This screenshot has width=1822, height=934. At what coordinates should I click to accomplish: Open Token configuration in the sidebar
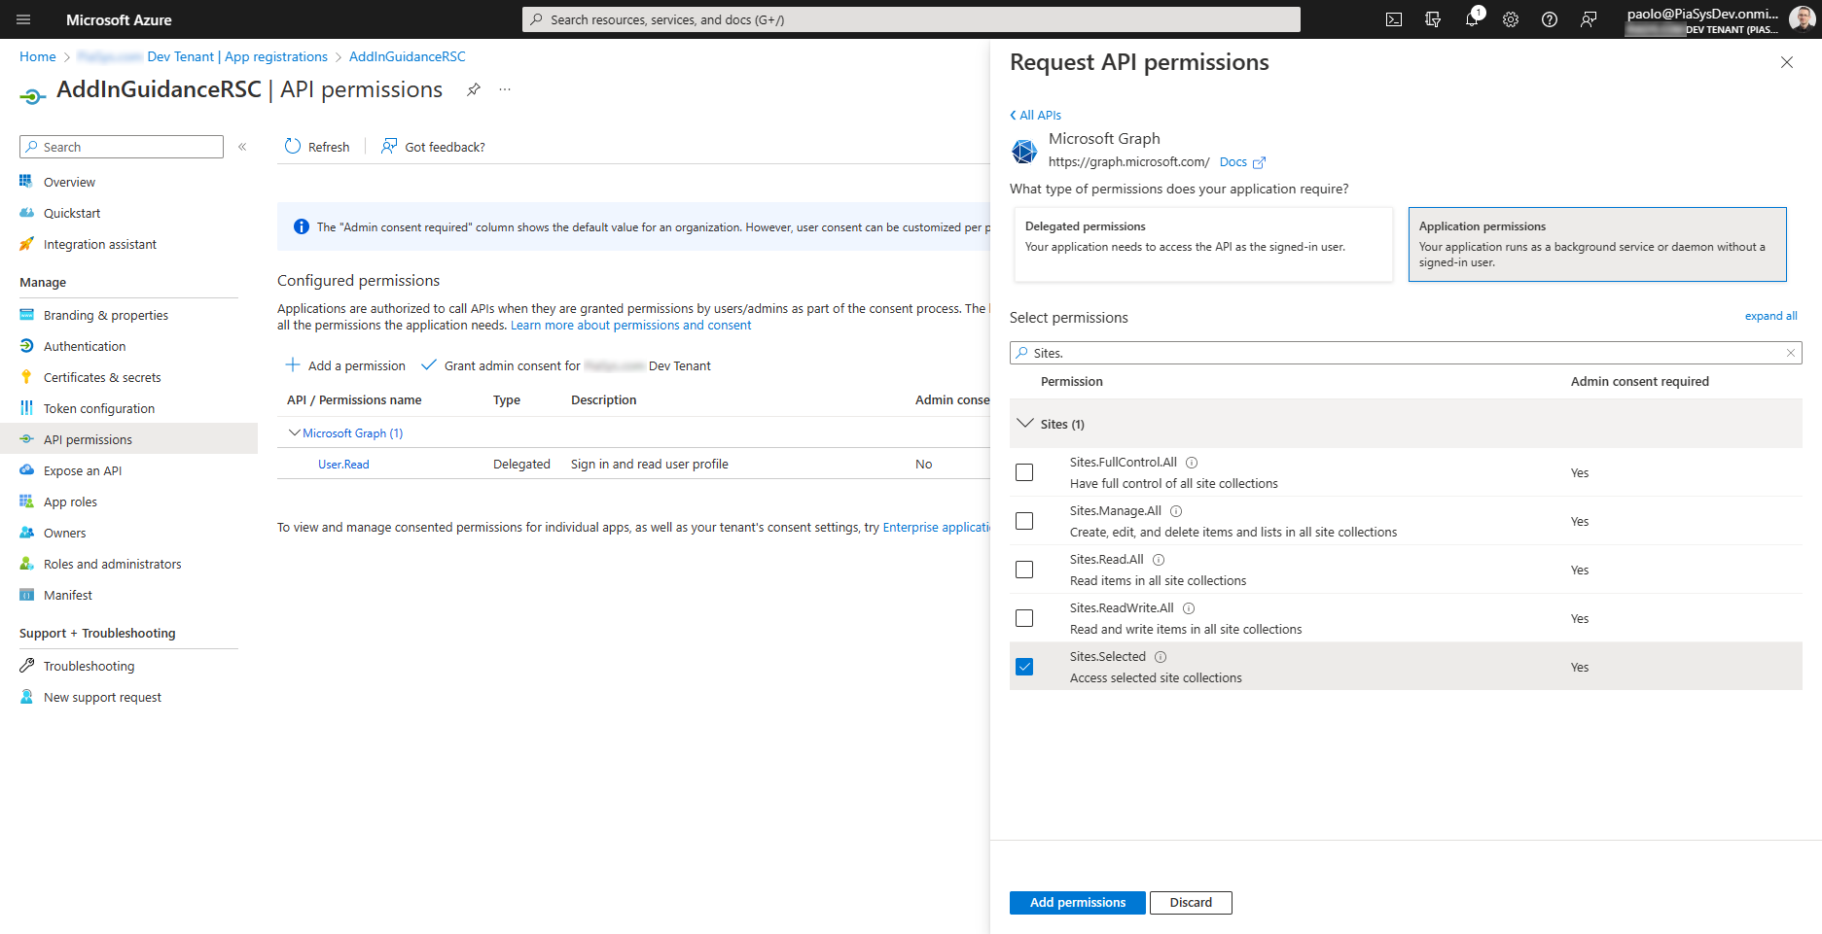(x=97, y=408)
